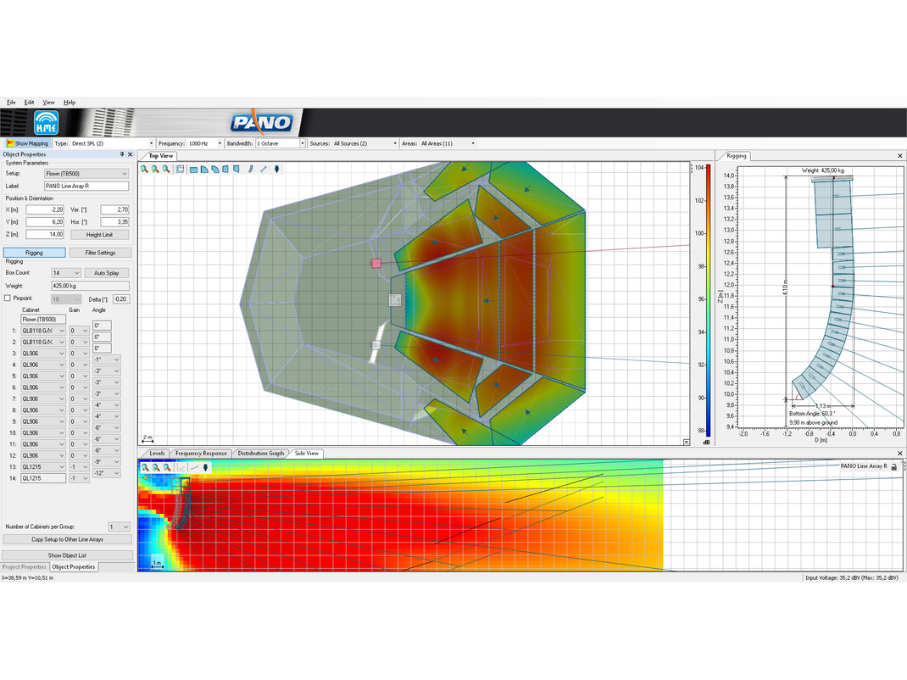Select the Side View tab
Image resolution: width=907 pixels, height=680 pixels.
[x=307, y=453]
